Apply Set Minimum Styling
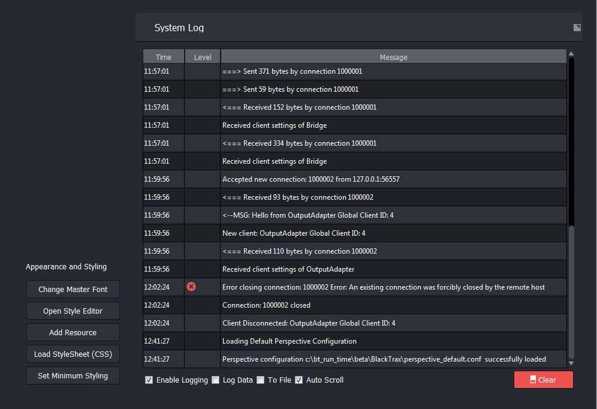The image size is (597, 409). coord(73,375)
